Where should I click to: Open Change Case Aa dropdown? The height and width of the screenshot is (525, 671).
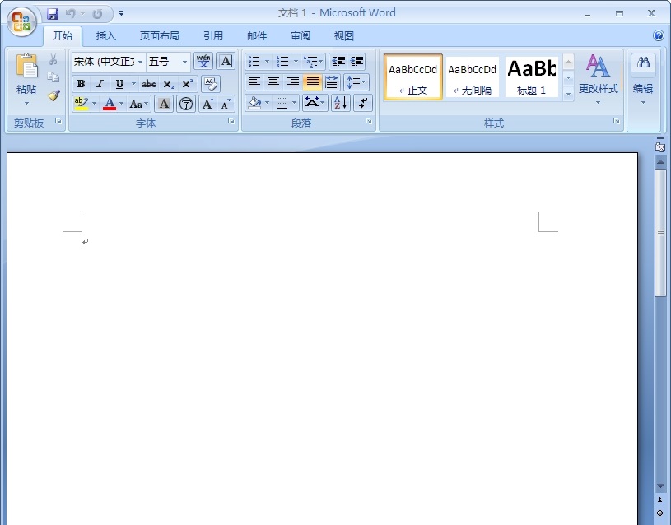point(139,104)
